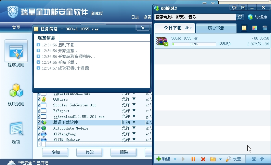Open 拒绝 dropdown for 腾讯下载软件
Screen dimensions: 271x165
[x=134, y=122]
